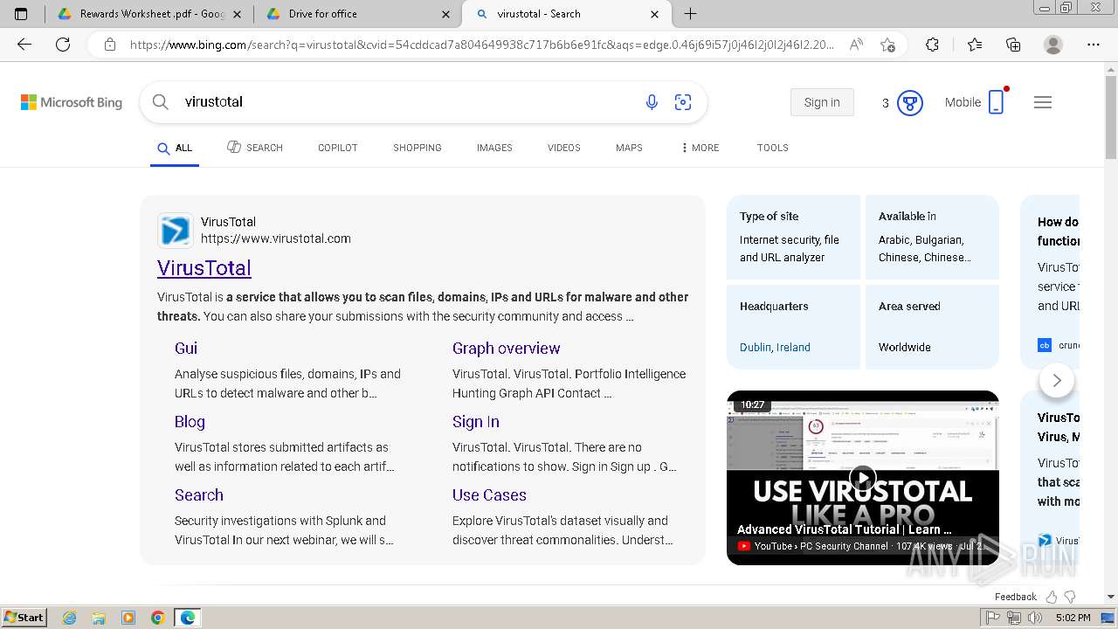Open the Gui sitelink
Screen dimensions: 1118x629
pyautogui.click(x=186, y=348)
